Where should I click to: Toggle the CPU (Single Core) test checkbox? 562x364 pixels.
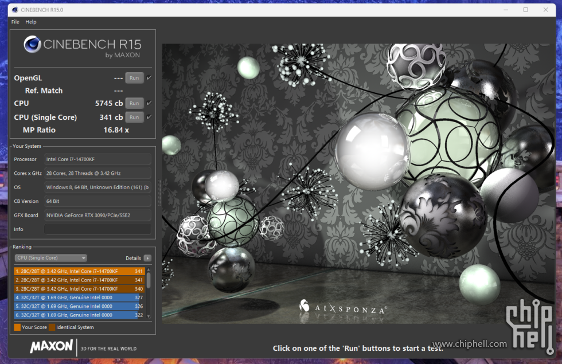pos(149,117)
